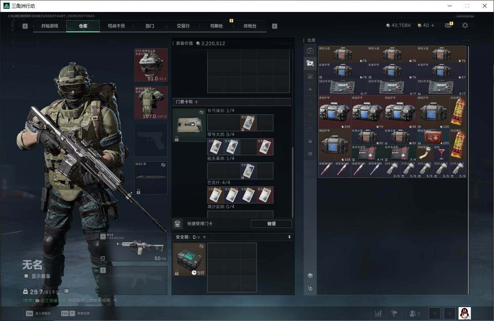The height and width of the screenshot is (321, 494).
Task: Open the warehouse sidebar gear settings
Action: pyautogui.click(x=310, y=154)
